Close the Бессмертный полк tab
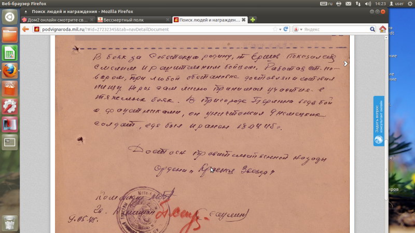This screenshot has width=415, height=233. click(168, 20)
